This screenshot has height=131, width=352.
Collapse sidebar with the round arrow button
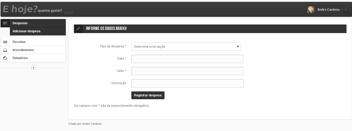click(33, 67)
